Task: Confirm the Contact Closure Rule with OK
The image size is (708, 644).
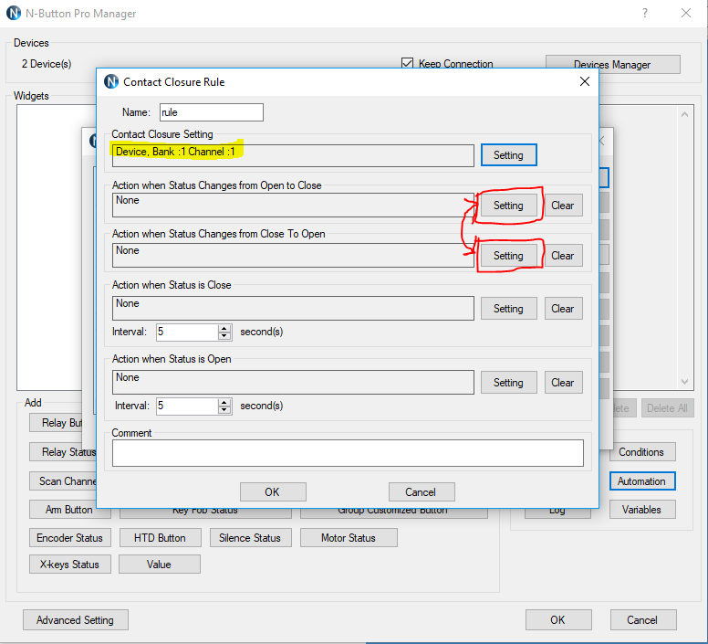Action: (x=273, y=491)
